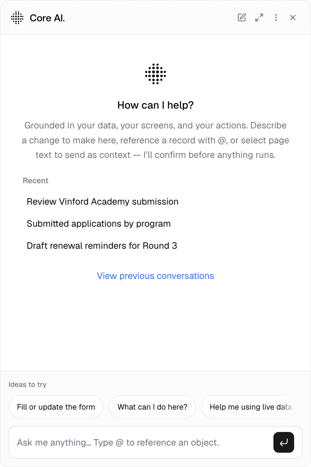Select What can I do here? suggestion
Viewport: 311px width, 467px height.
pyautogui.click(x=153, y=407)
